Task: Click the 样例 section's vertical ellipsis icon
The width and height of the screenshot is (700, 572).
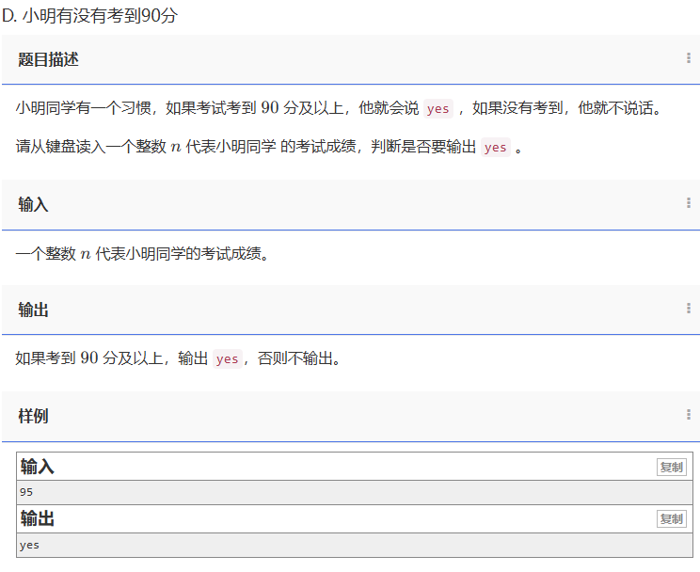Action: (x=689, y=415)
